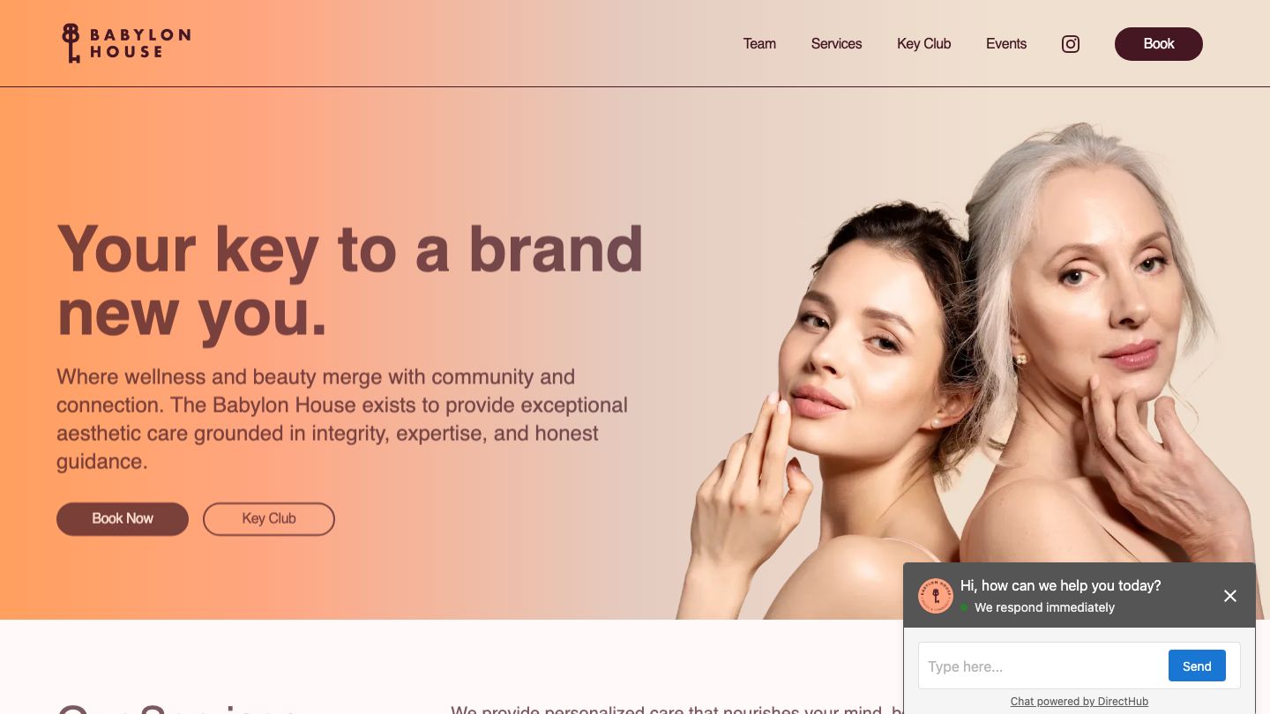Open the Instagram icon link in header
Image resolution: width=1270 pixels, height=714 pixels.
coord(1071,44)
